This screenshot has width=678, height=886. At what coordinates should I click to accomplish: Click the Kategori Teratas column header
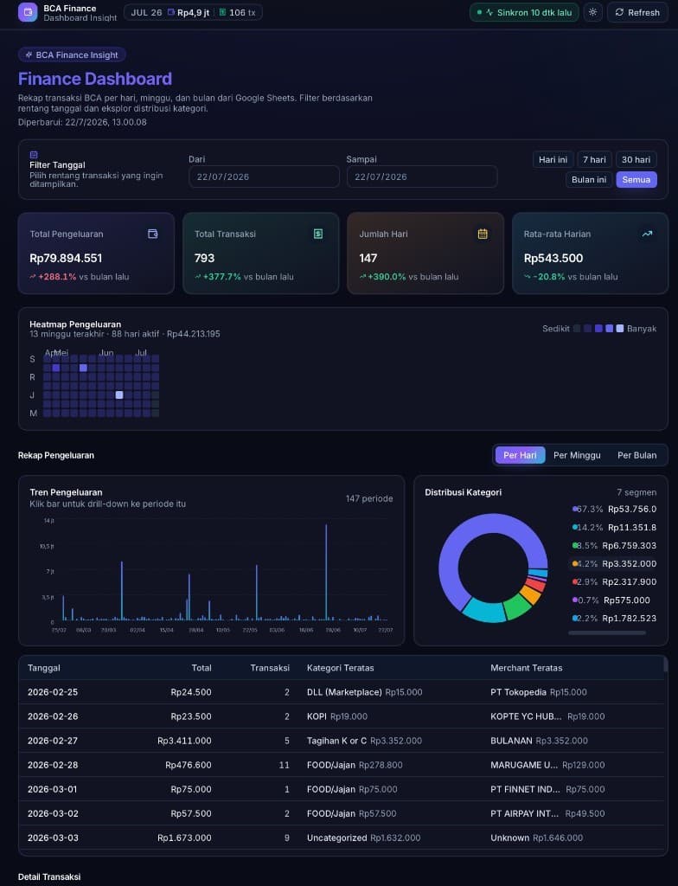click(340, 668)
